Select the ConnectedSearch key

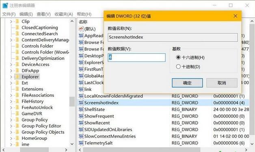pyautogui.click(x=39, y=34)
